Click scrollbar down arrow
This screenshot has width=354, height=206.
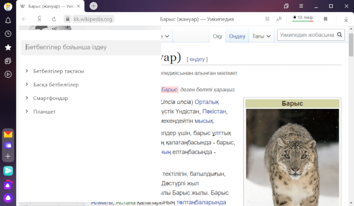(x=351, y=203)
